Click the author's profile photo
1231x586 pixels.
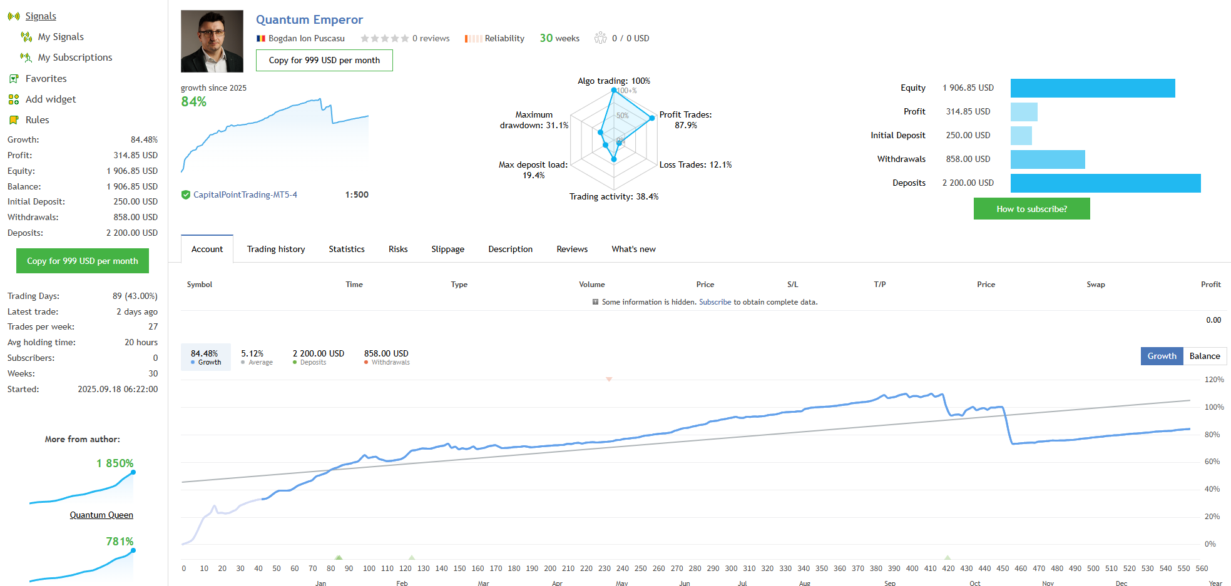pyautogui.click(x=212, y=41)
